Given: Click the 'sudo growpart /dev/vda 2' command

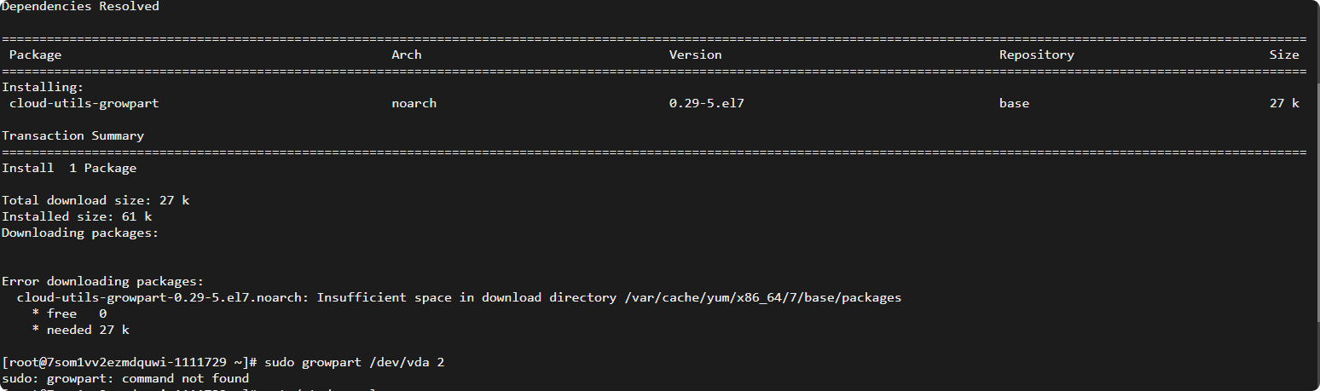Looking at the screenshot, I should 355,362.
